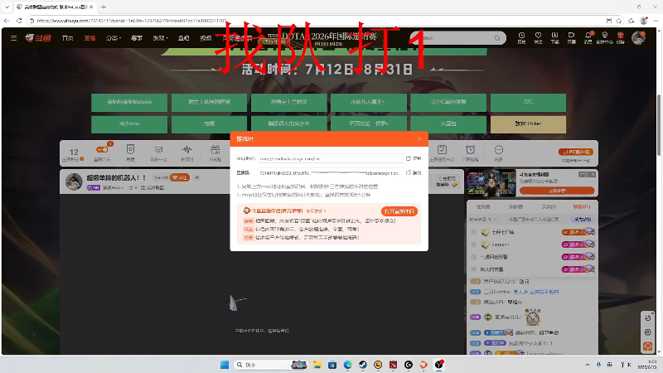Click the orange 主播招募 button in ad
The image size is (663, 373).
tap(557, 191)
